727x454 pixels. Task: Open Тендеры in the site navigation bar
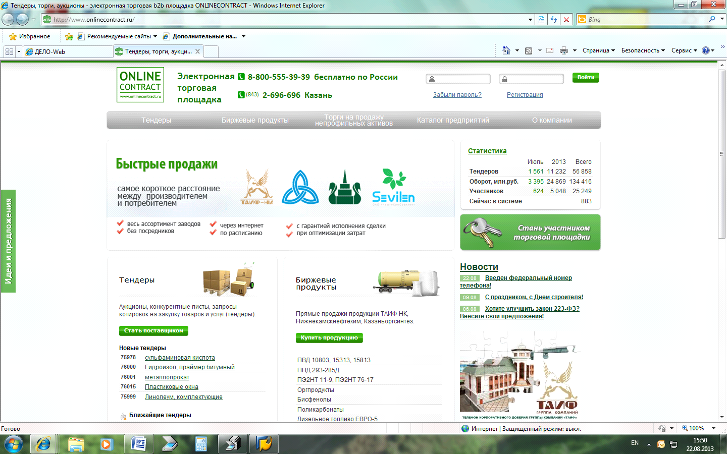click(x=156, y=120)
